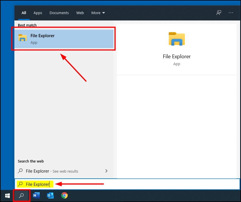Click the search glass icon inside the search box
The height and width of the screenshot is (202, 241).
pos(20,184)
